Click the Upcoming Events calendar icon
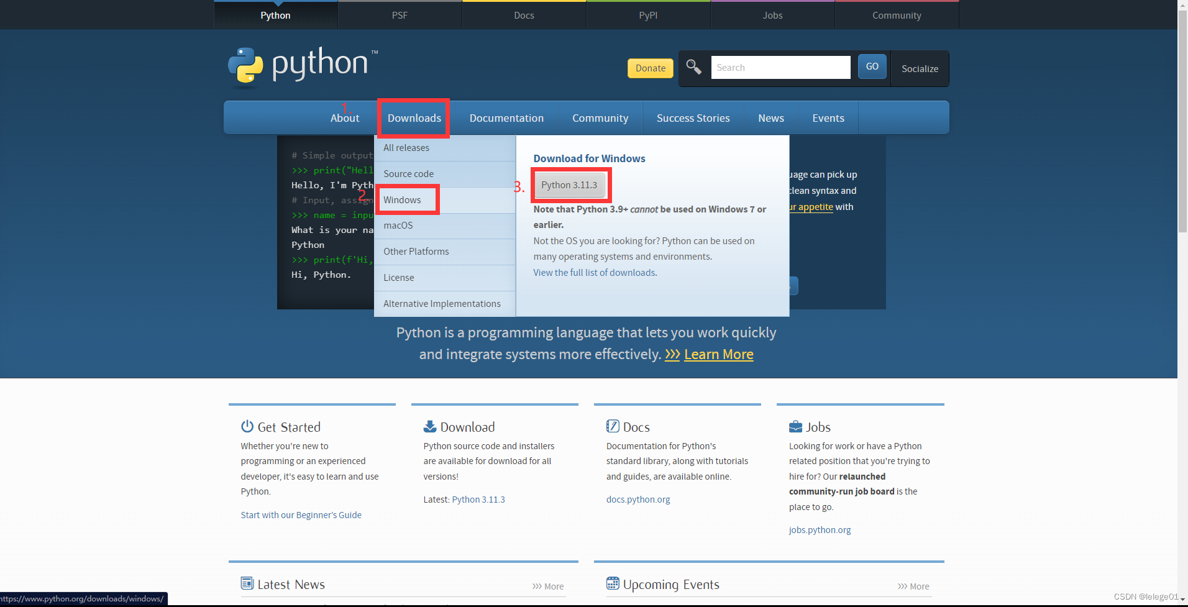 pyautogui.click(x=613, y=583)
